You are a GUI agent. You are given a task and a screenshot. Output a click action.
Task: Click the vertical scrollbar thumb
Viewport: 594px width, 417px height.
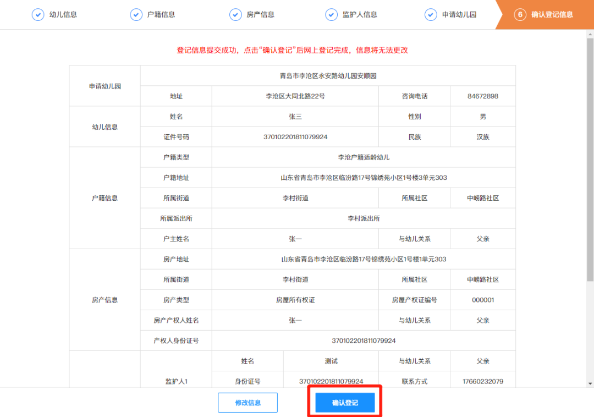click(590, 160)
